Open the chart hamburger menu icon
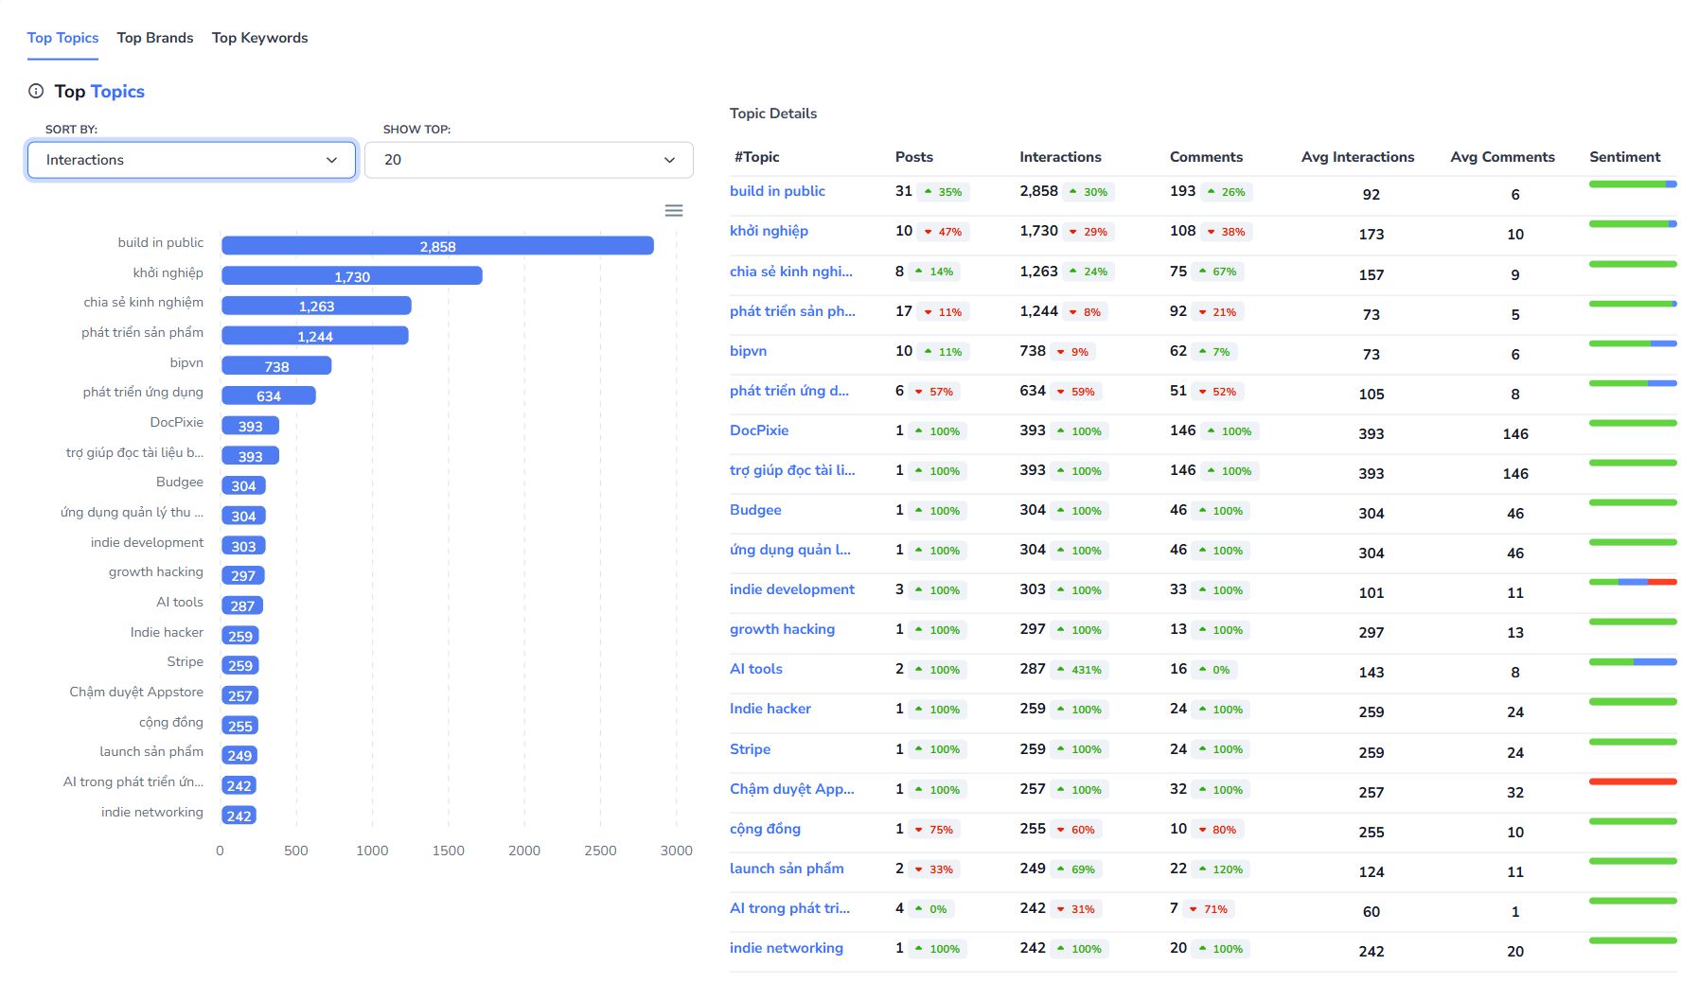 (x=674, y=210)
